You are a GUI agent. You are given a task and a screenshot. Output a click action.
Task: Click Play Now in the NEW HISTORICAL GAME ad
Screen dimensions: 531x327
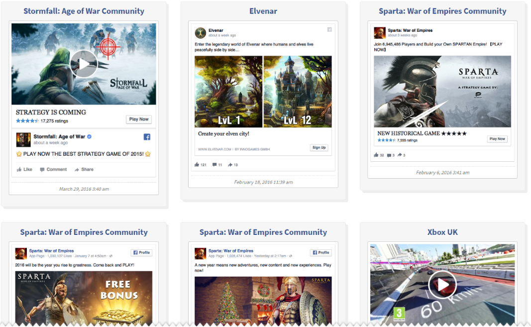coord(497,139)
